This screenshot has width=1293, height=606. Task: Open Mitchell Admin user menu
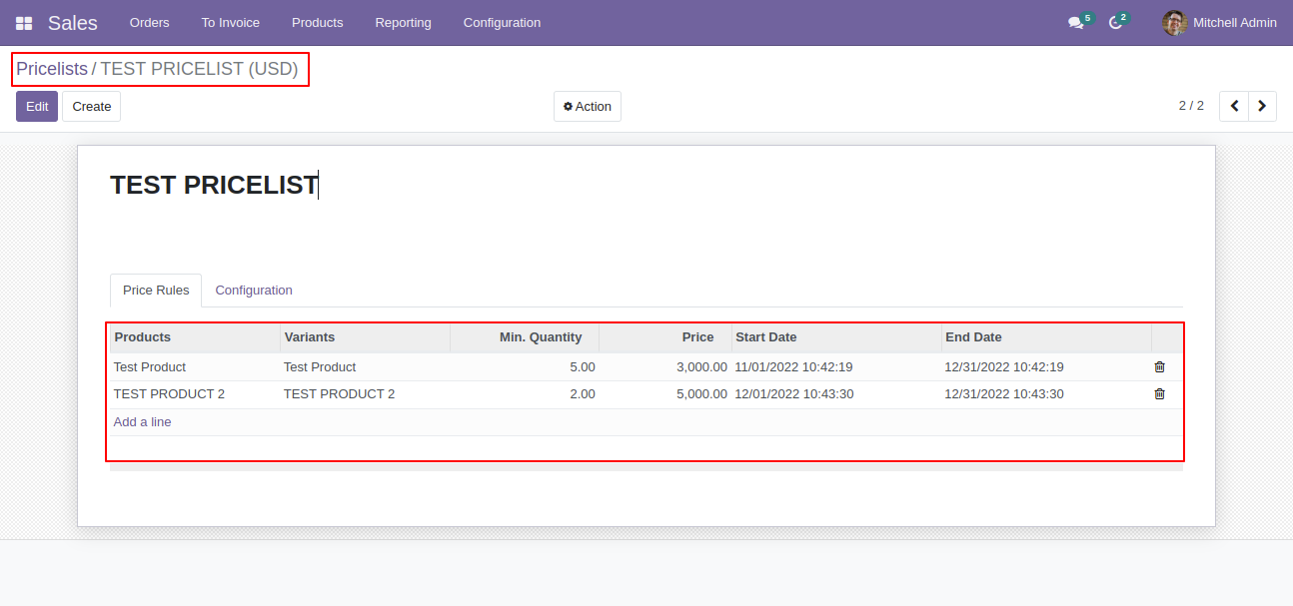[x=1220, y=22]
